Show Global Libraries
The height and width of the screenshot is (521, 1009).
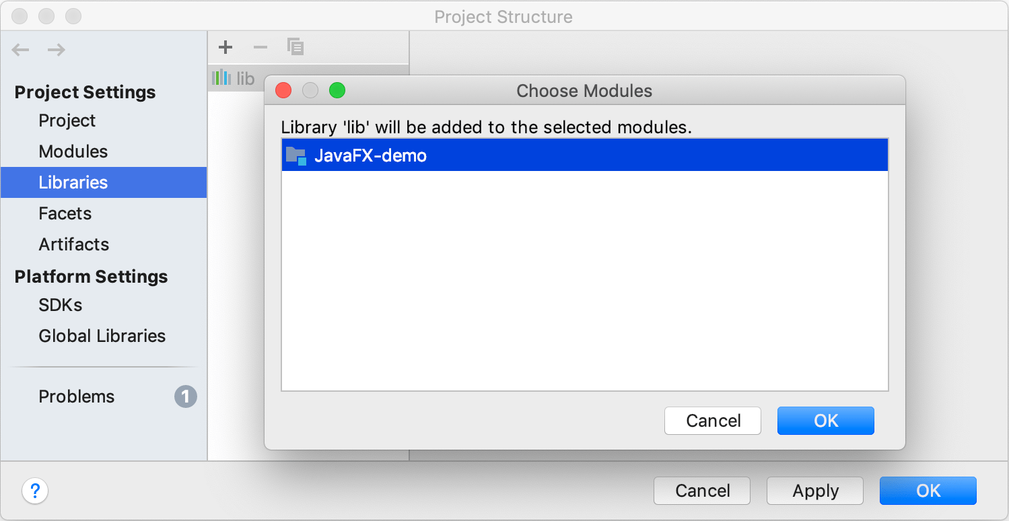(102, 336)
